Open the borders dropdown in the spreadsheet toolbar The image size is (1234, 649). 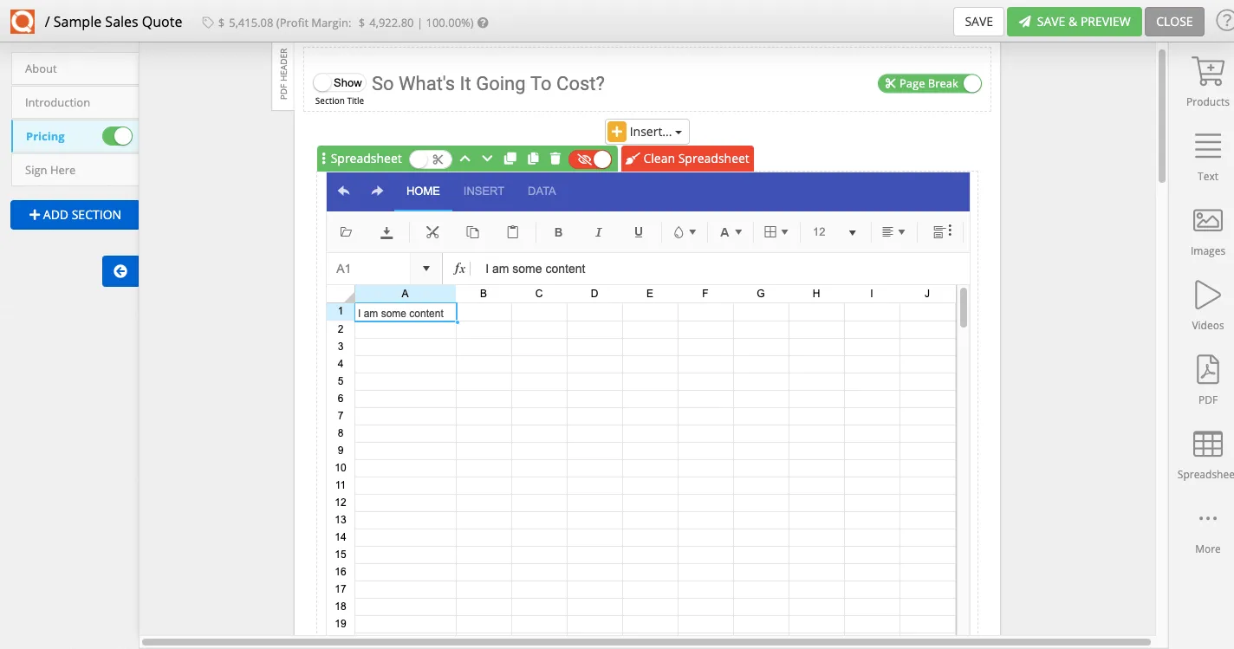click(x=776, y=231)
